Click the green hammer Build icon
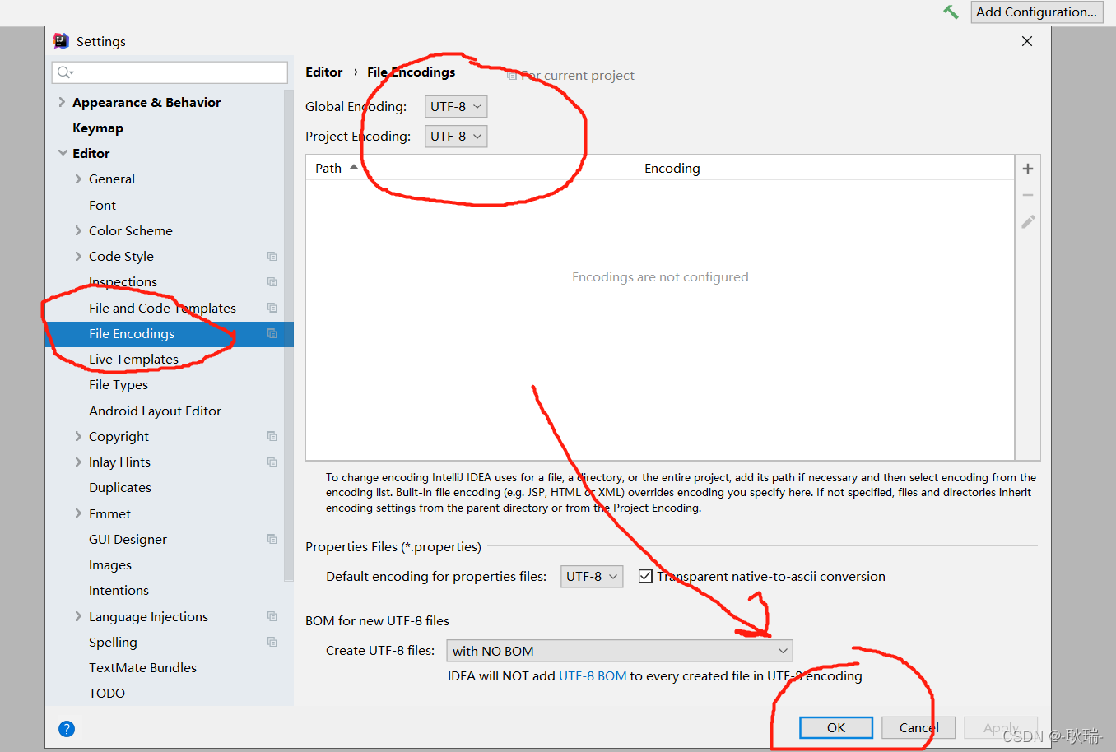This screenshot has width=1116, height=752. (x=951, y=12)
